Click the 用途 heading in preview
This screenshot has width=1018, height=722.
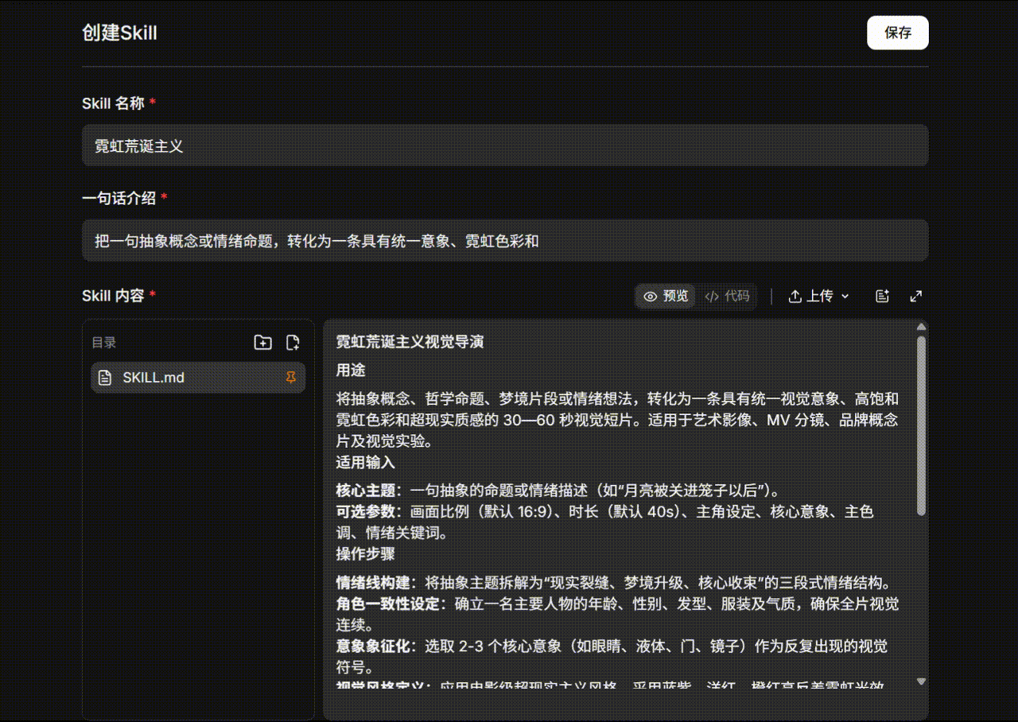pyautogui.click(x=351, y=371)
